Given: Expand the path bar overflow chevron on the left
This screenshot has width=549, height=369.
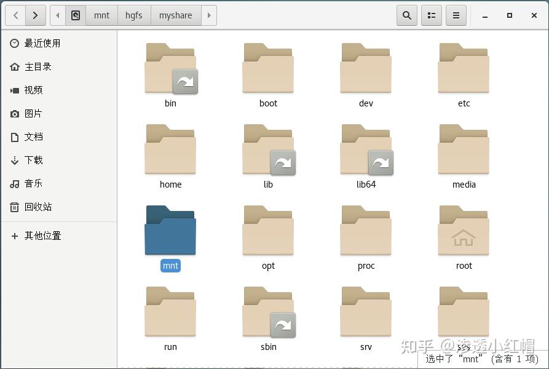Looking at the screenshot, I should [x=57, y=15].
